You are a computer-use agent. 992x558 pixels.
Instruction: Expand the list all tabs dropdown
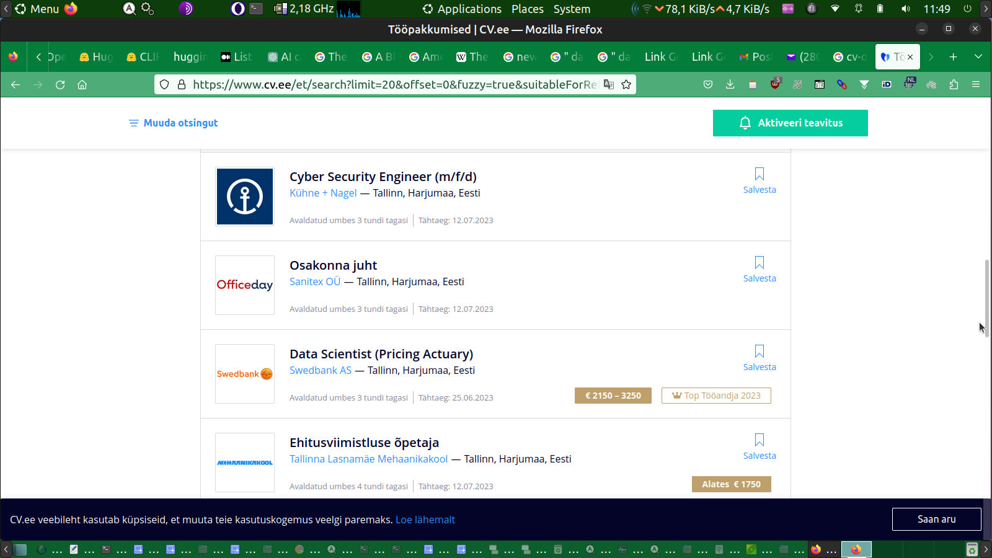(x=978, y=57)
